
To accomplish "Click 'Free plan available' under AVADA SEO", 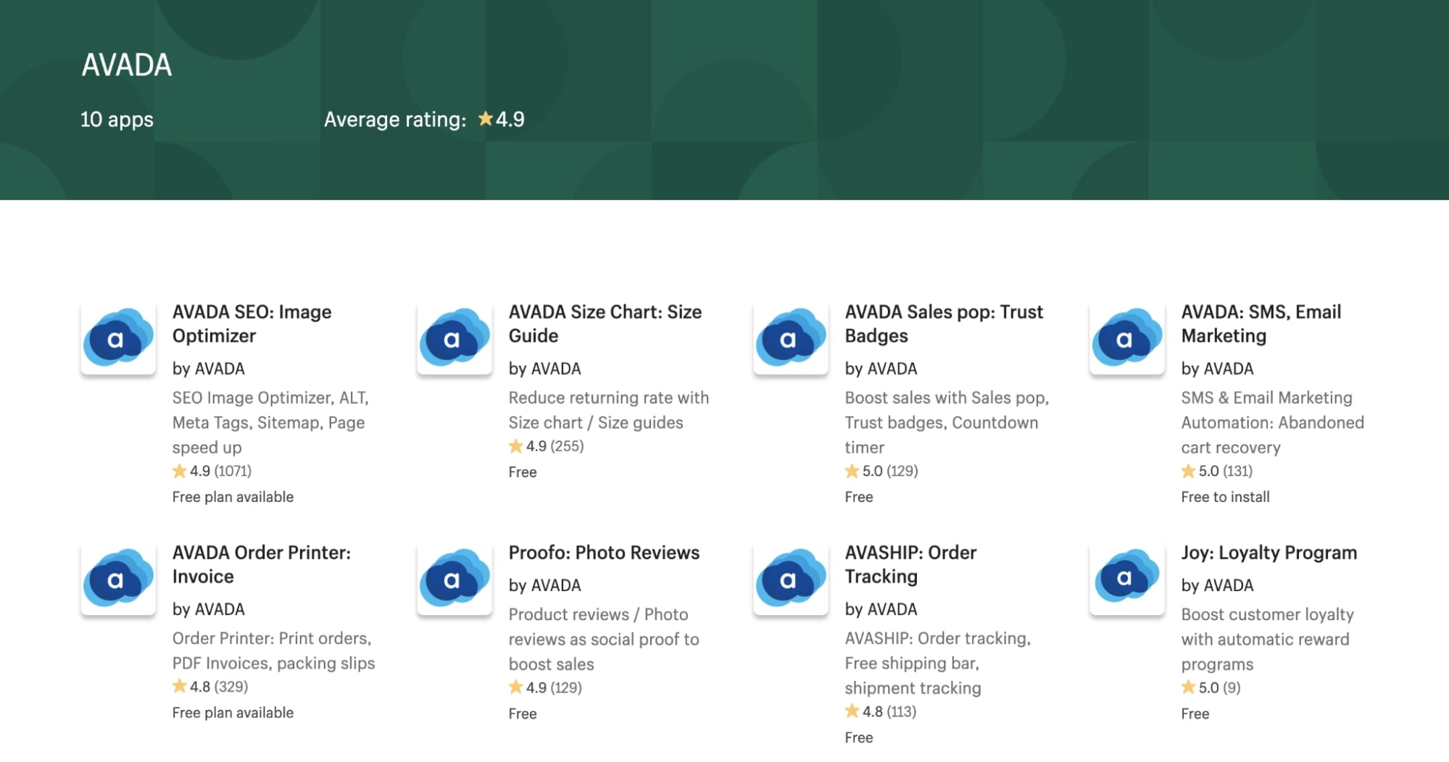I will coord(233,497).
